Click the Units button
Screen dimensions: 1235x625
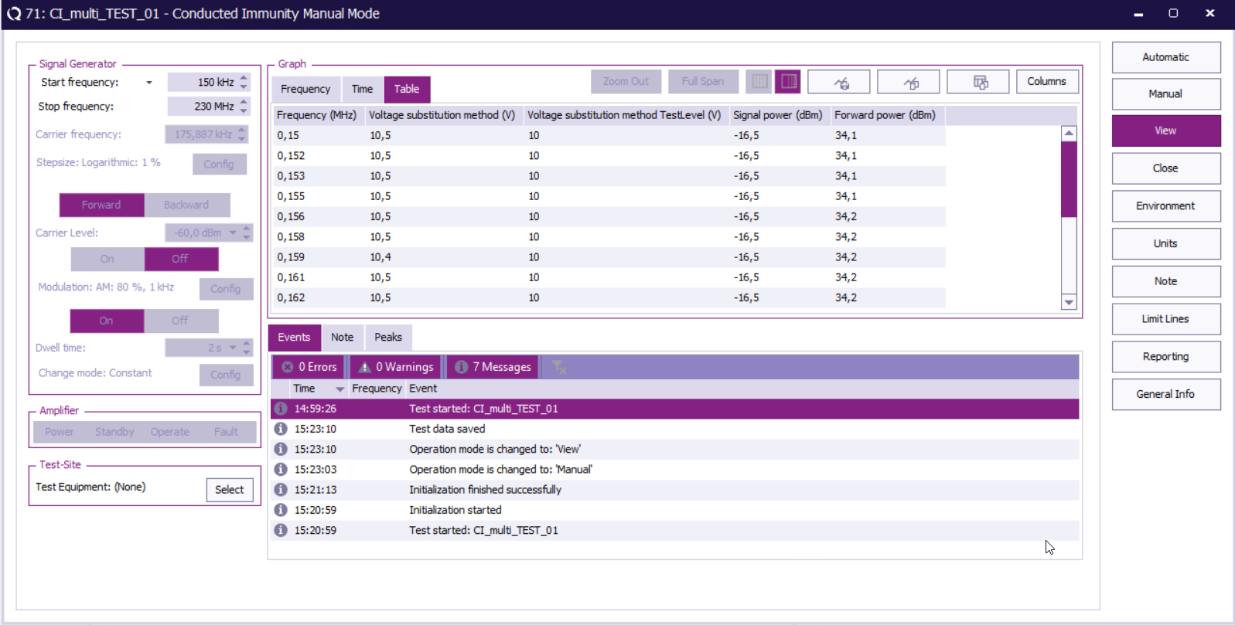coord(1166,243)
